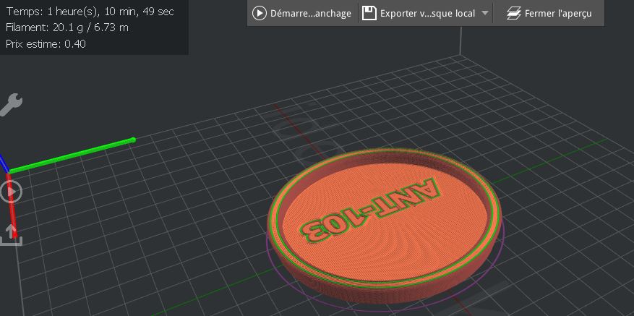Open the wrench settings icon
This screenshot has width=634, height=316.
click(x=11, y=104)
